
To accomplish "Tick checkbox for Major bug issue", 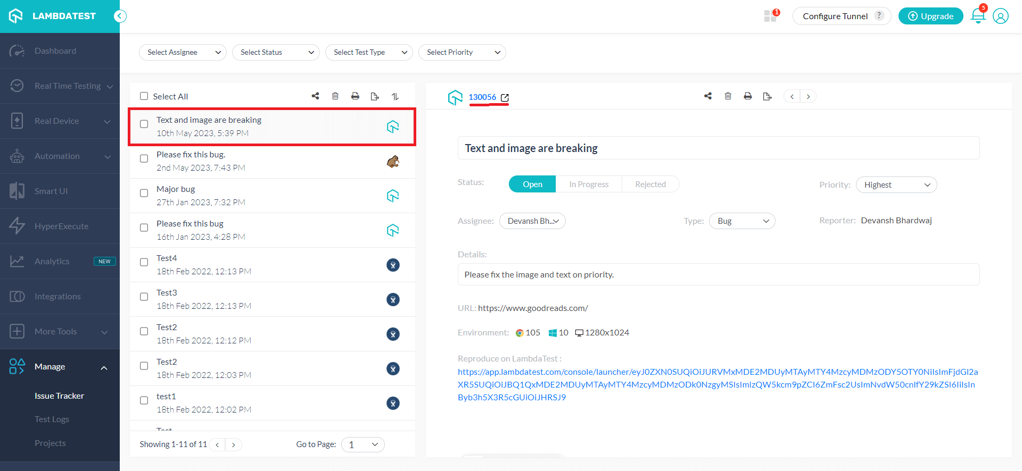I will [144, 193].
